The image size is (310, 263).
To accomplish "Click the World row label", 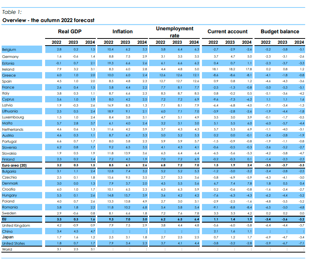I will click(7, 249).
